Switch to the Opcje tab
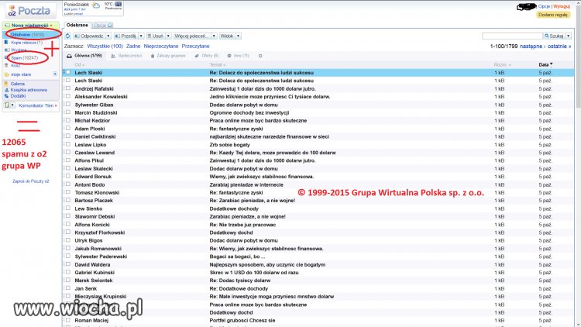This screenshot has width=581, height=327. [x=102, y=26]
